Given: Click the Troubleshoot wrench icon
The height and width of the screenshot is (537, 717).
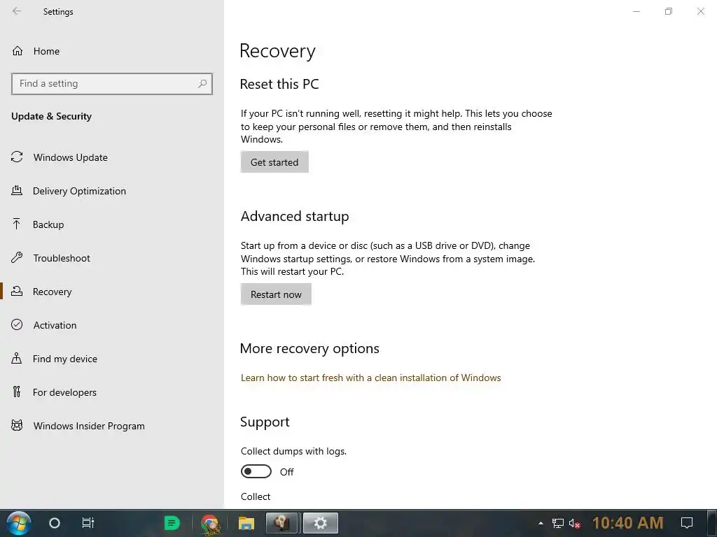Looking at the screenshot, I should point(17,257).
